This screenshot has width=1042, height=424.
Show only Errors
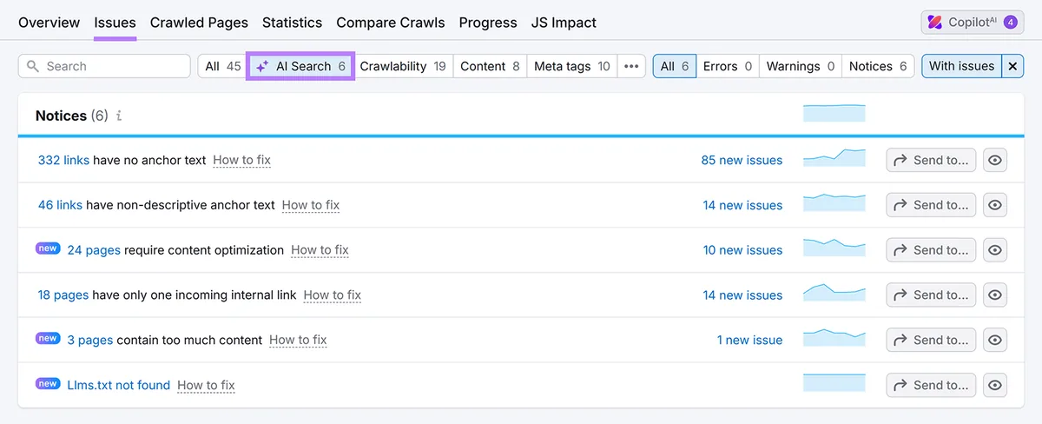(x=728, y=66)
